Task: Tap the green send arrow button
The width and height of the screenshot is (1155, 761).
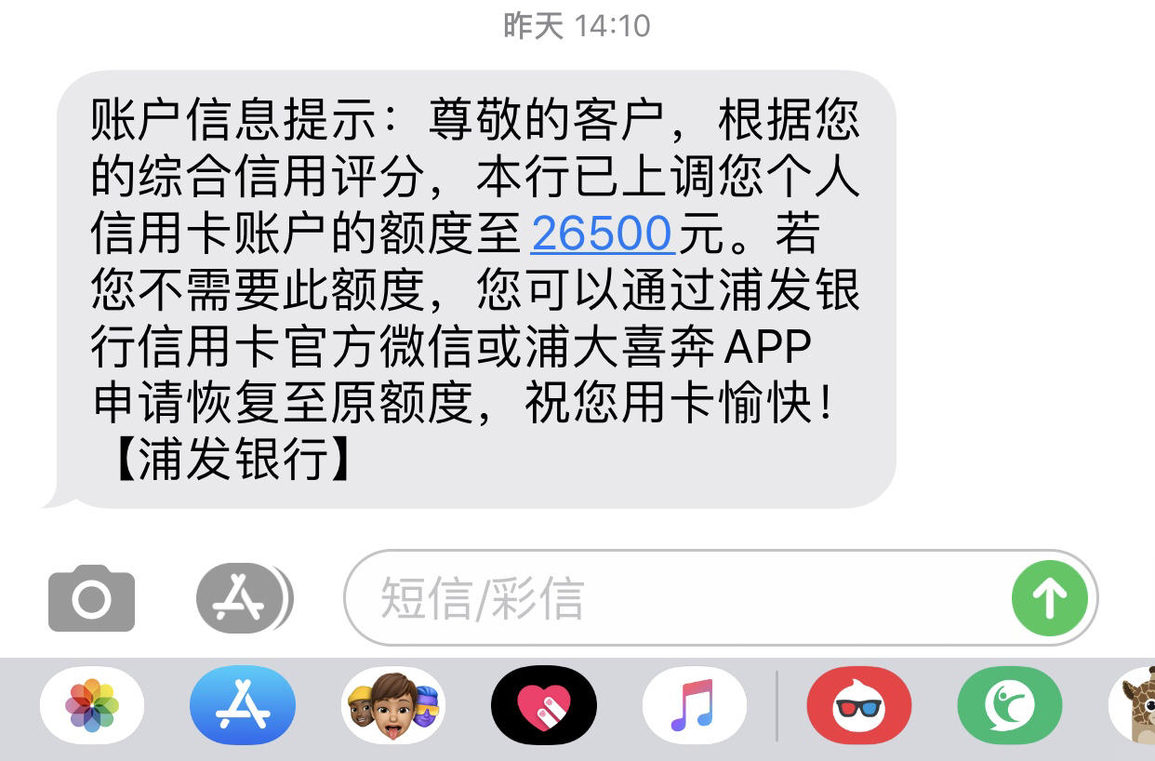Action: (1050, 598)
